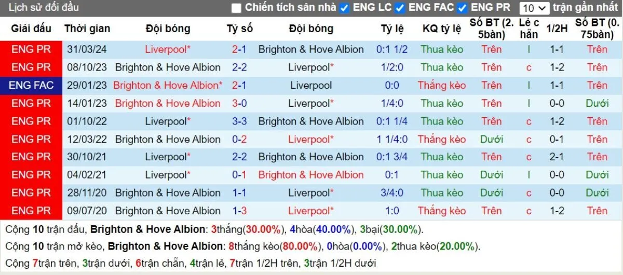The image size is (623, 275).
Task: Enable the Chiến tích sân nhà checkbox
Action: [237, 8]
